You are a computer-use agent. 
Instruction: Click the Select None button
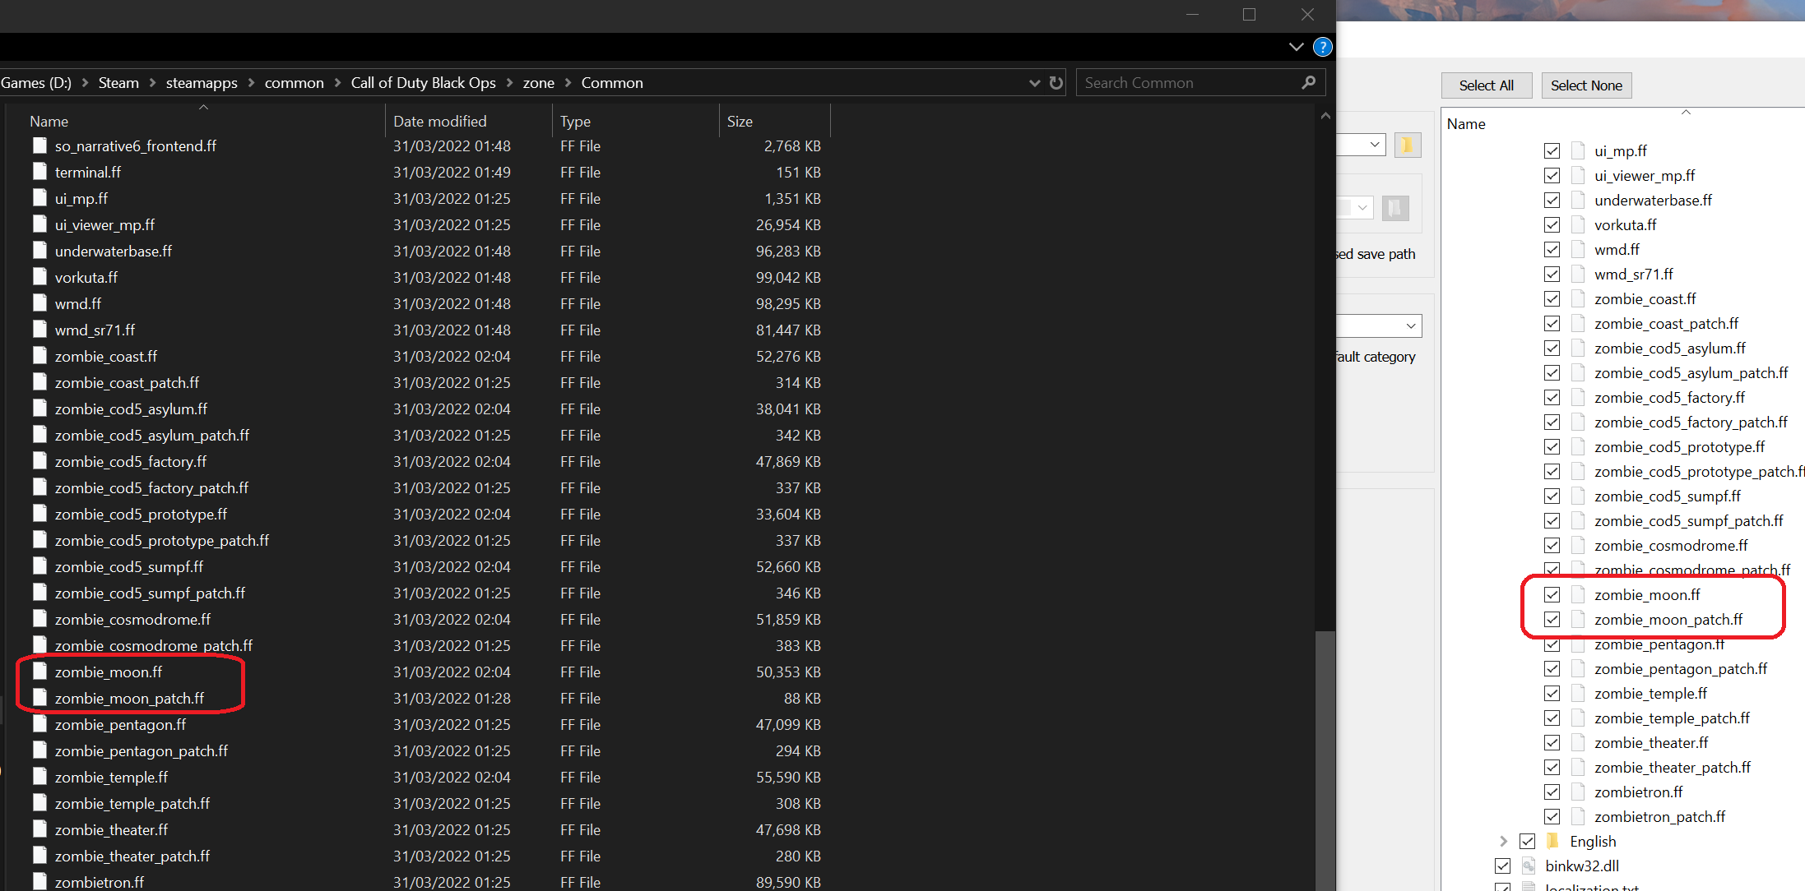tap(1586, 85)
